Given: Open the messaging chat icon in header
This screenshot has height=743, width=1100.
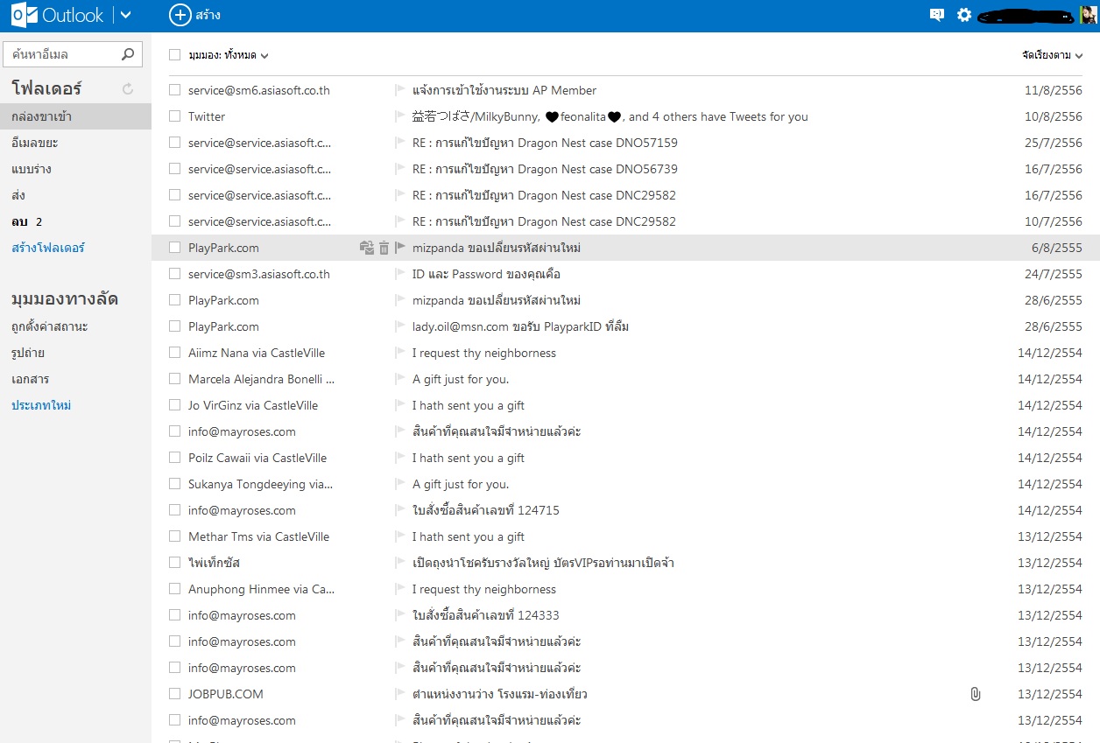Looking at the screenshot, I should click(937, 15).
